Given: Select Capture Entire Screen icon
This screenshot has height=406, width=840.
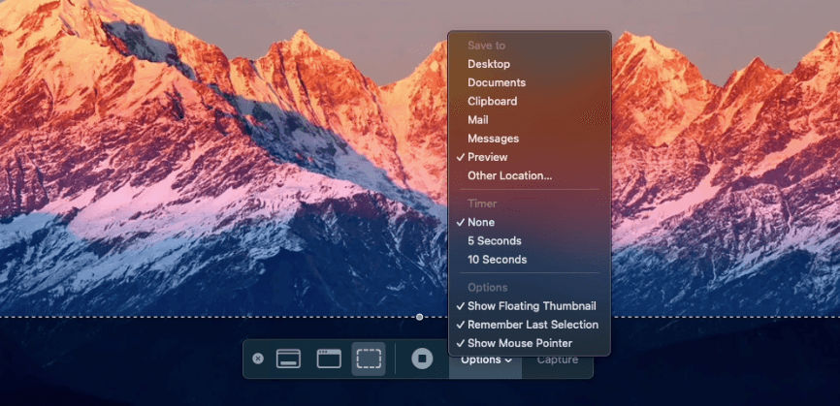Looking at the screenshot, I should [288, 359].
